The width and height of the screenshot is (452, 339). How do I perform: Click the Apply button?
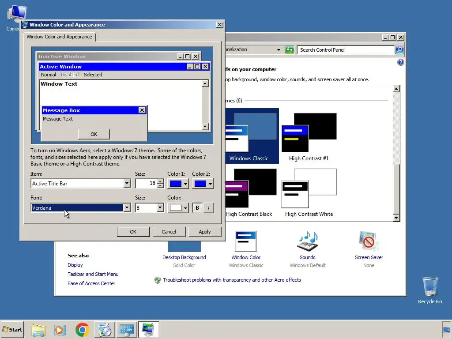[205, 232]
